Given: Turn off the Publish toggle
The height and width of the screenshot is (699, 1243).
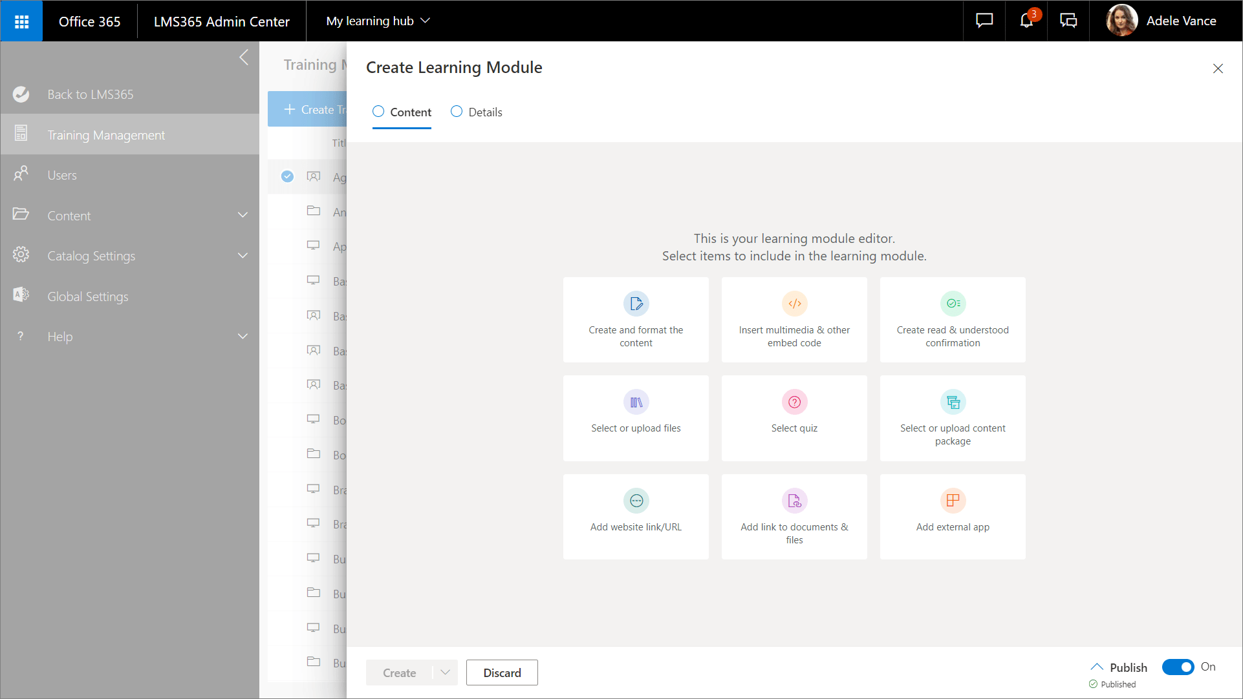Looking at the screenshot, I should coord(1178,667).
